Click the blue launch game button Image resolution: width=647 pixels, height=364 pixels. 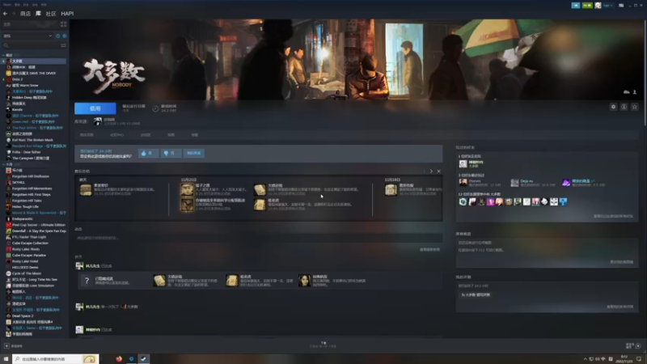tap(95, 108)
